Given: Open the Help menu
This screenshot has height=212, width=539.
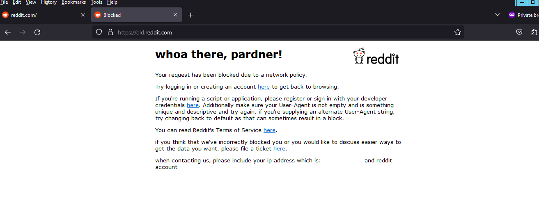Looking at the screenshot, I should click(112, 2).
